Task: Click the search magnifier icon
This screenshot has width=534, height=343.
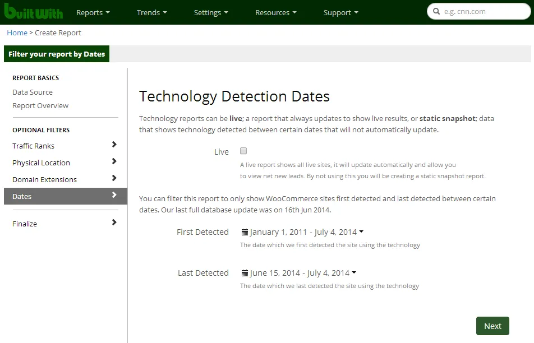Action: coord(436,12)
